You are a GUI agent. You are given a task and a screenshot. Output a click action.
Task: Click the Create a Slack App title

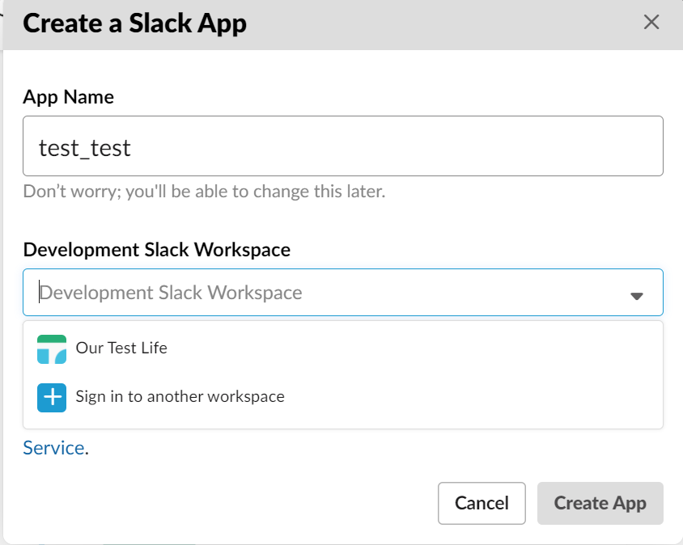(134, 23)
